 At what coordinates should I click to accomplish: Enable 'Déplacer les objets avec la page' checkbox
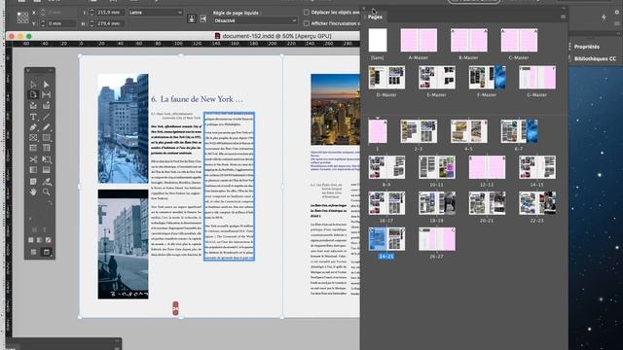tap(306, 13)
